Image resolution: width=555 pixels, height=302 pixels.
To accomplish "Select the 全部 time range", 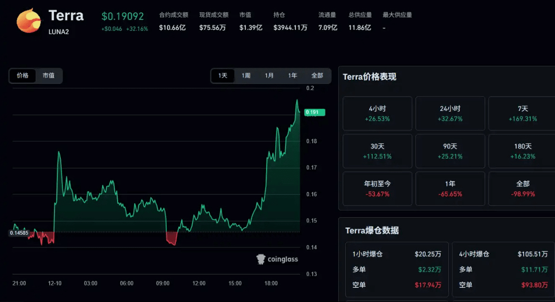I will [317, 76].
